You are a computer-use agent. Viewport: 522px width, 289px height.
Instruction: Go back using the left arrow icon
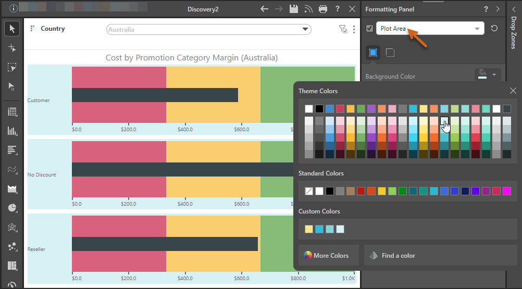click(264, 9)
